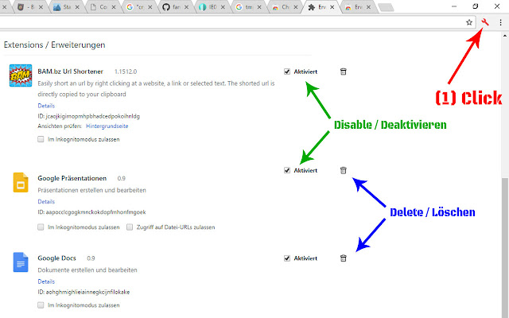The width and height of the screenshot is (509, 318).
Task: Allow Google Docs in Inkognitomodus
Action: 41,305
